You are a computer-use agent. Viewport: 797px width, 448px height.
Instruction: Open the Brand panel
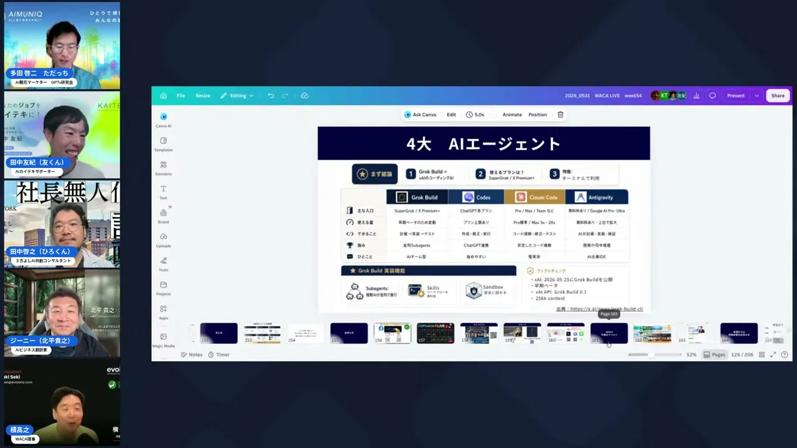(164, 216)
